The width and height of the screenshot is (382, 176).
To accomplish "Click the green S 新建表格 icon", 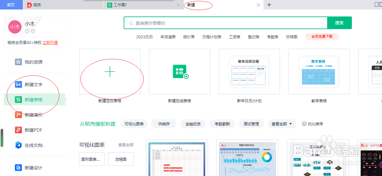I will click(18, 100).
